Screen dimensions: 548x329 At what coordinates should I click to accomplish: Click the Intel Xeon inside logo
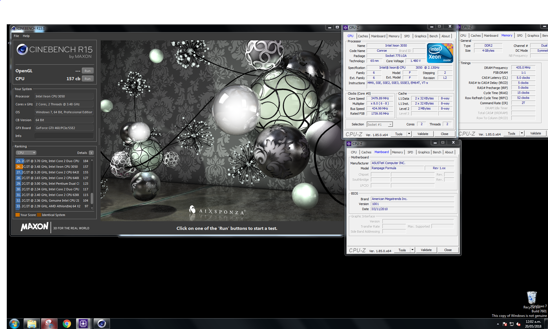[x=440, y=53]
